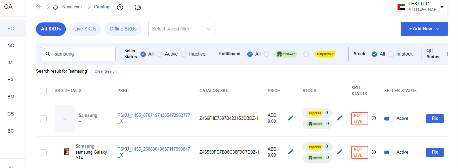
Task: Open the chat support icon
Action: pos(138,7)
